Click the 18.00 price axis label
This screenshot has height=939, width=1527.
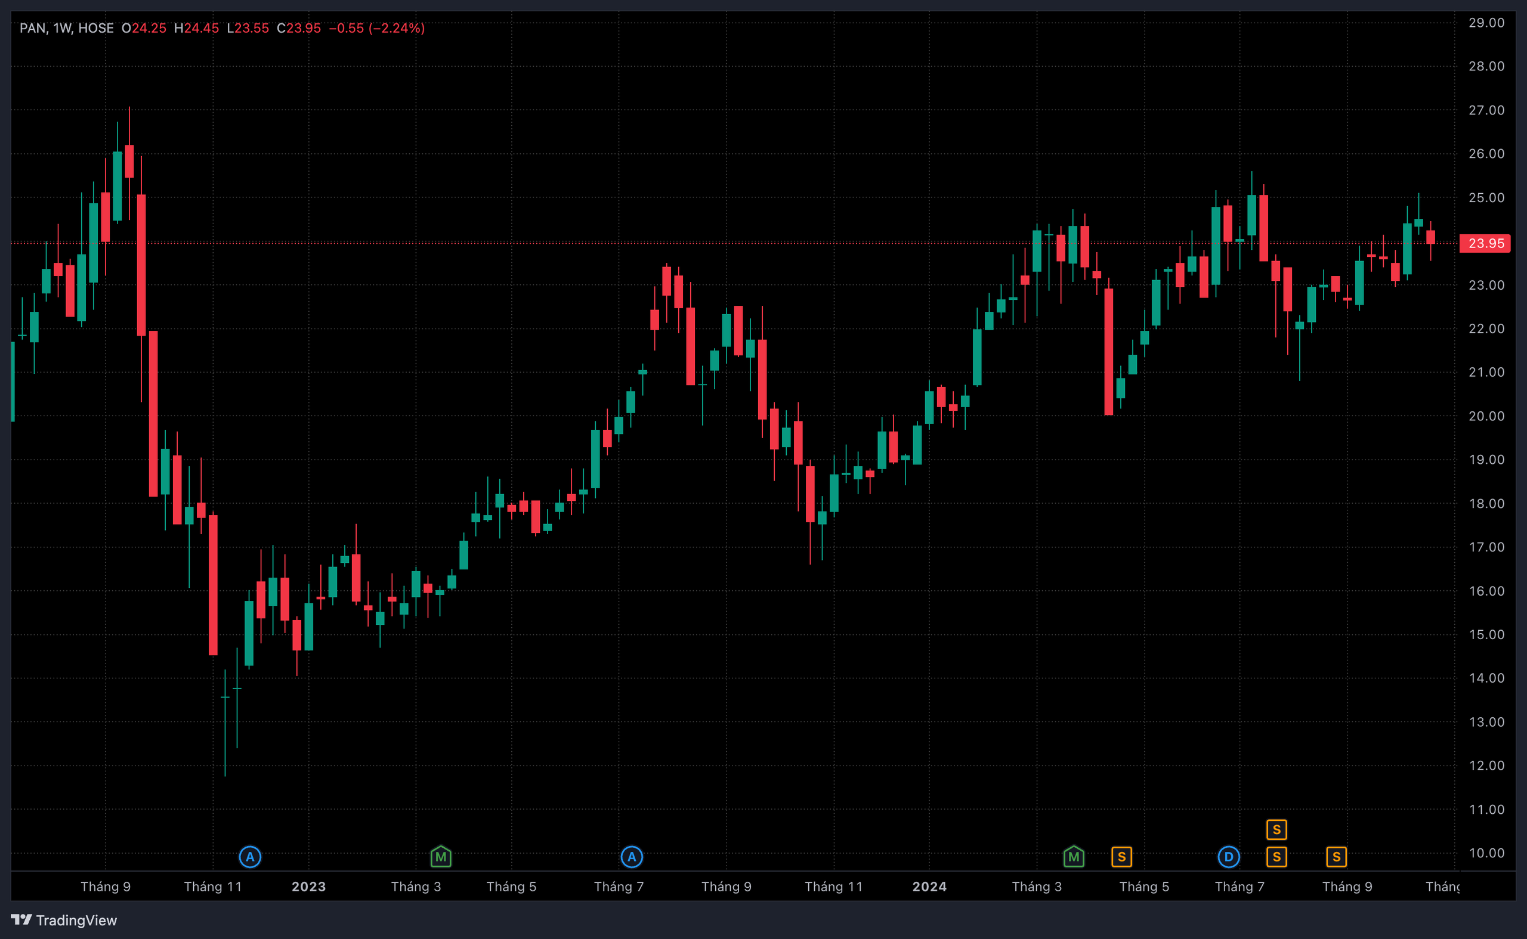click(x=1486, y=504)
